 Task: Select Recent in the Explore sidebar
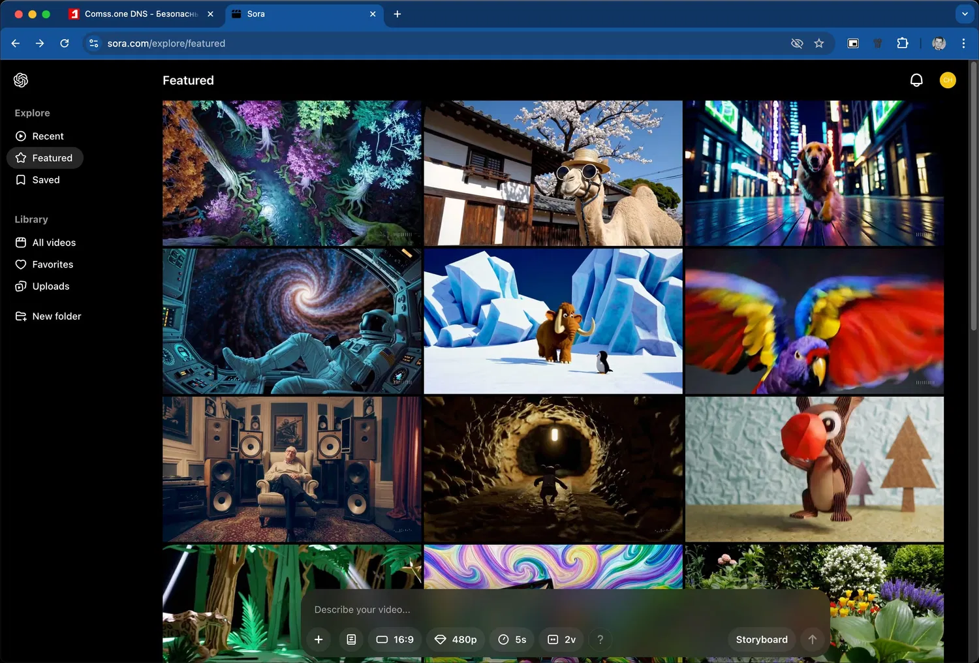pyautogui.click(x=47, y=136)
